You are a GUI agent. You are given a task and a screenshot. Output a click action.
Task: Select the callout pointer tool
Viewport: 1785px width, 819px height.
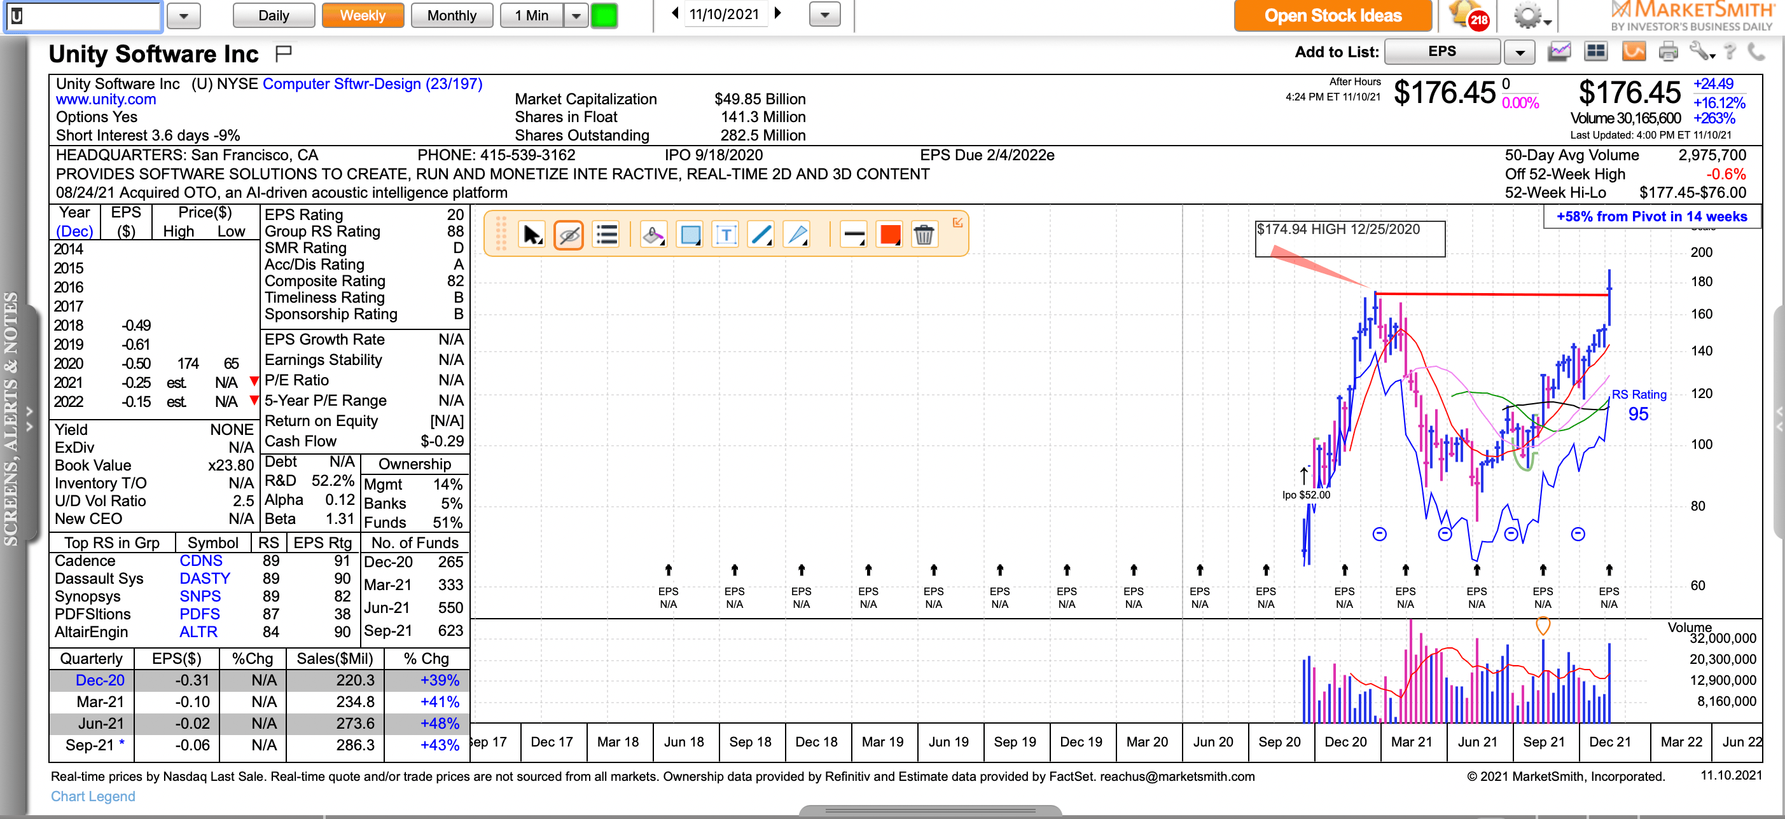pos(798,235)
